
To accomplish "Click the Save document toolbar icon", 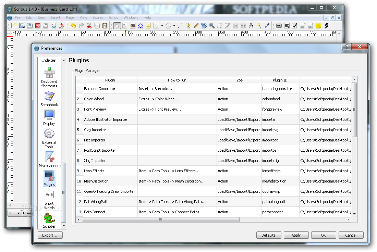I will click(30, 26).
